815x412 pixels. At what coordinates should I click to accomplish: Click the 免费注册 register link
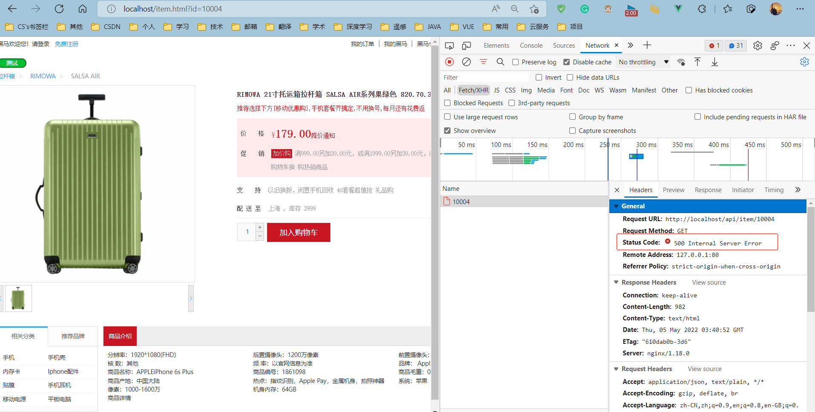tap(66, 44)
